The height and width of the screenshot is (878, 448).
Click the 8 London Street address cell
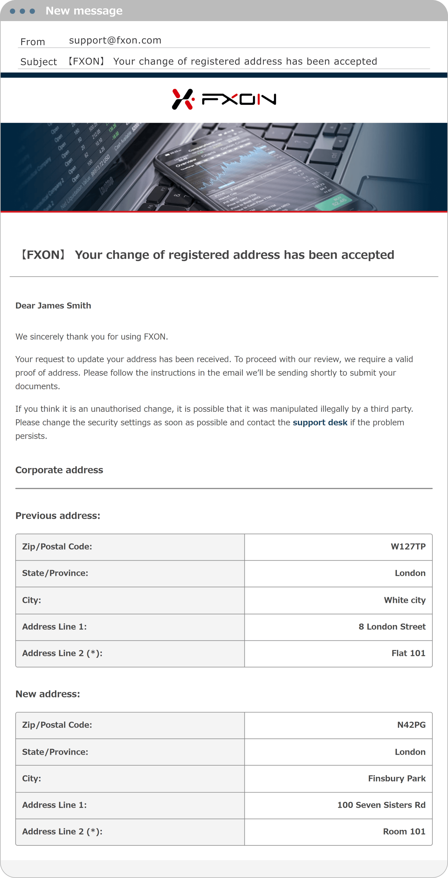(x=392, y=627)
